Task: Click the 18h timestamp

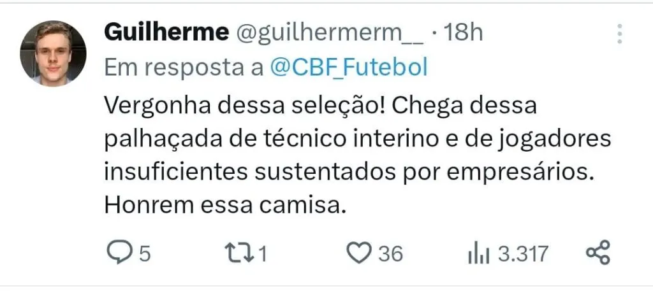Action: pos(463,32)
